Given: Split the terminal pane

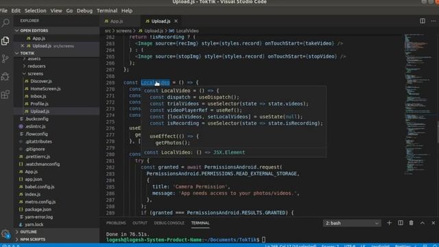Looking at the screenshot, I should (401, 223).
